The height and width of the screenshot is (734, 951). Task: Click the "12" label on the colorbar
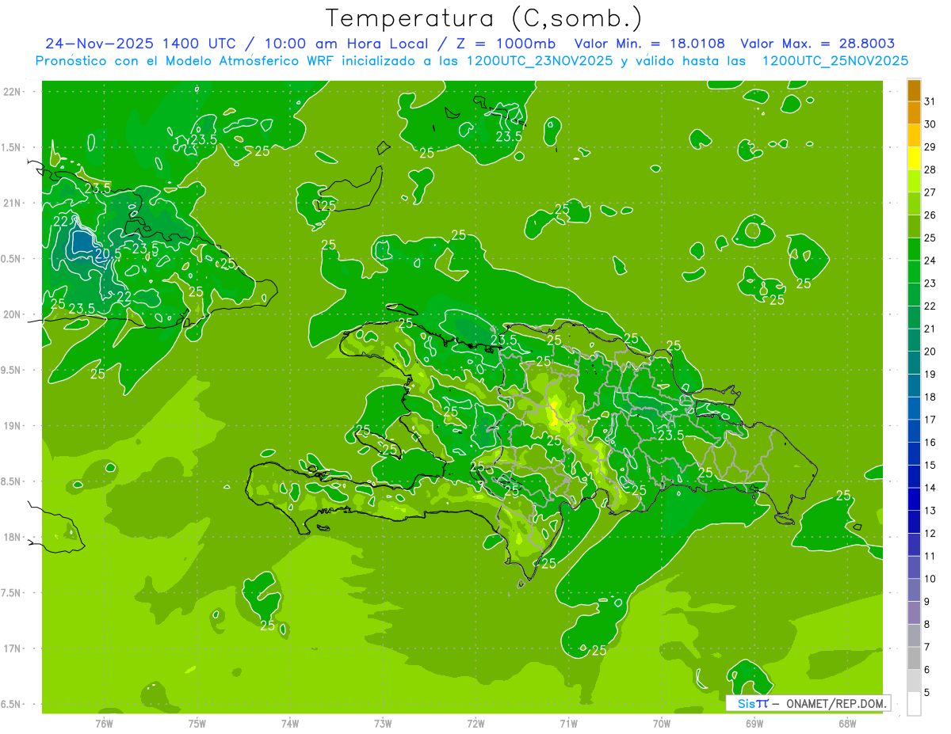click(x=930, y=533)
